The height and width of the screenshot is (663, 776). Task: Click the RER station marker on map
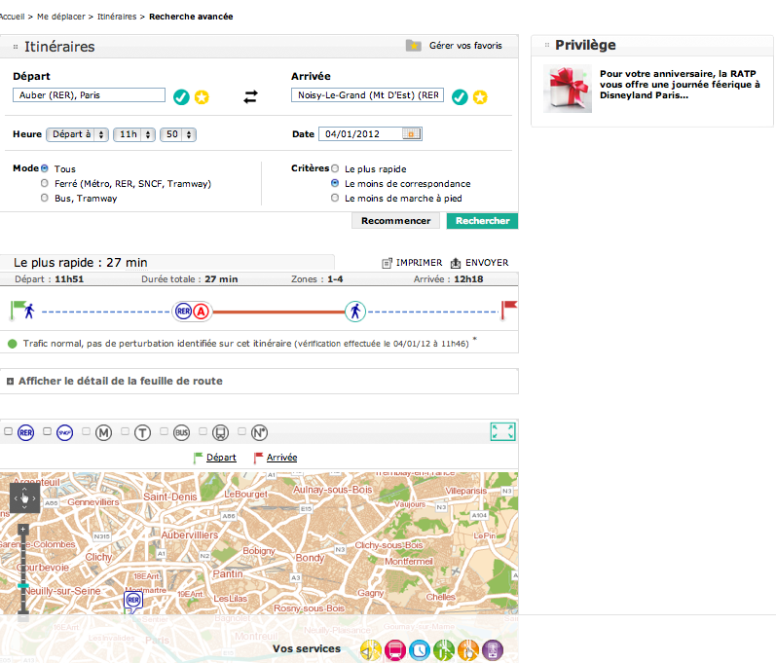133,601
